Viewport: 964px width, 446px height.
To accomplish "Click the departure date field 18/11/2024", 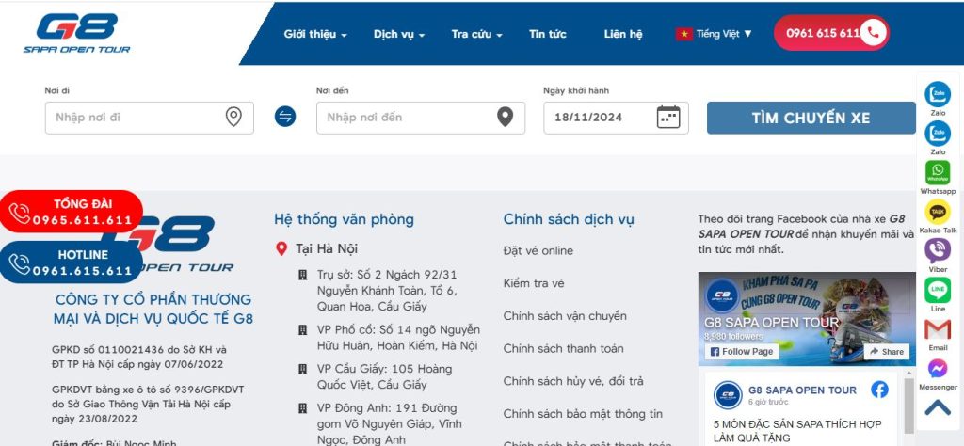I will tap(616, 118).
